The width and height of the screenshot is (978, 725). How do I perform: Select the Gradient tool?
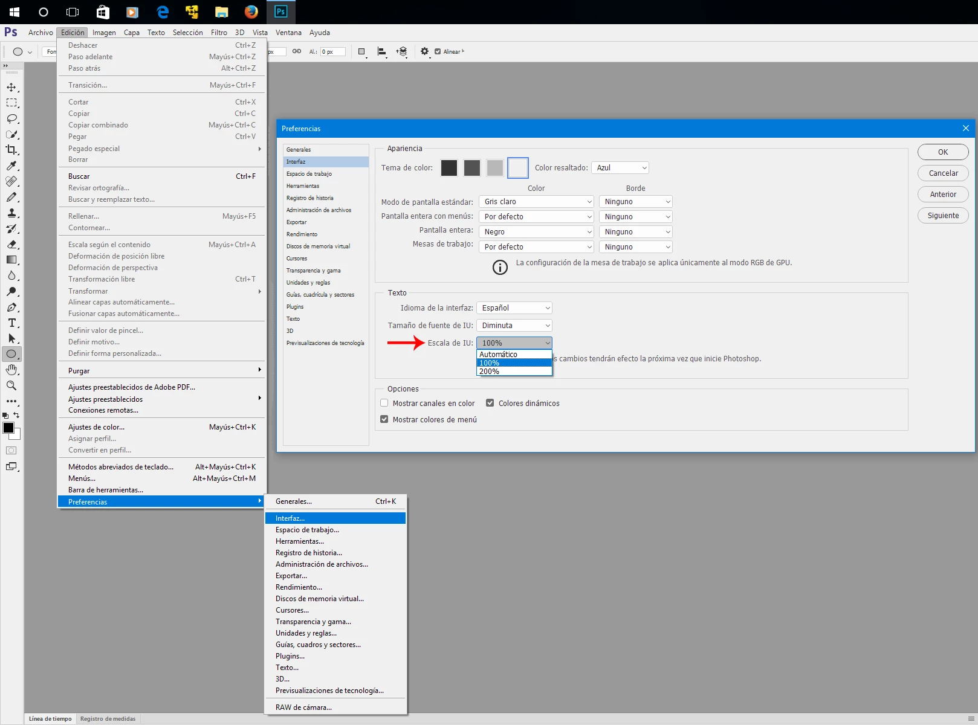(11, 260)
